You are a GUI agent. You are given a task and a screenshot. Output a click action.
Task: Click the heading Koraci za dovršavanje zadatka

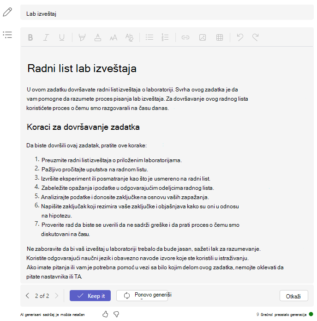83,127
